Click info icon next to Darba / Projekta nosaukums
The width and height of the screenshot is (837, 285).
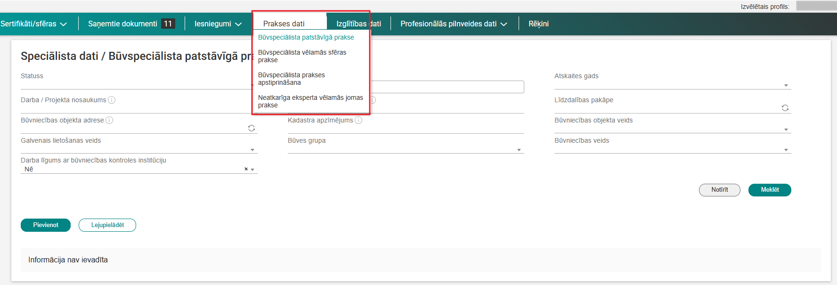tap(112, 100)
